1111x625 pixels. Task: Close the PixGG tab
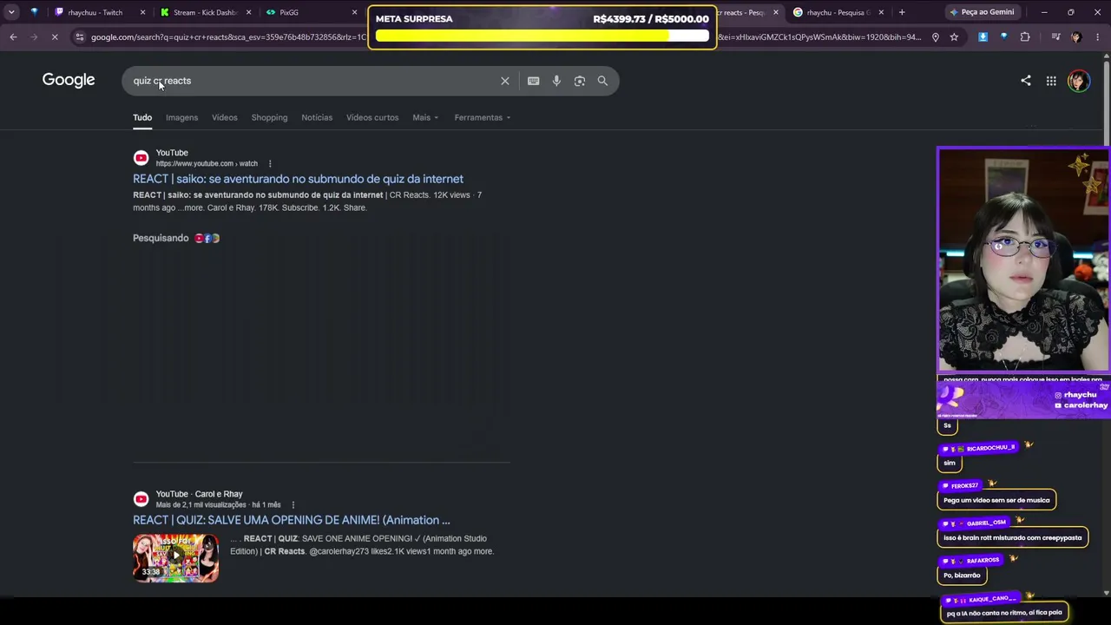pos(354,12)
